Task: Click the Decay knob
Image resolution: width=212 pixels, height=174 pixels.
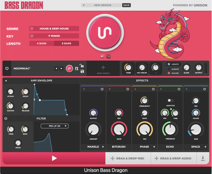Action: tap(25, 92)
